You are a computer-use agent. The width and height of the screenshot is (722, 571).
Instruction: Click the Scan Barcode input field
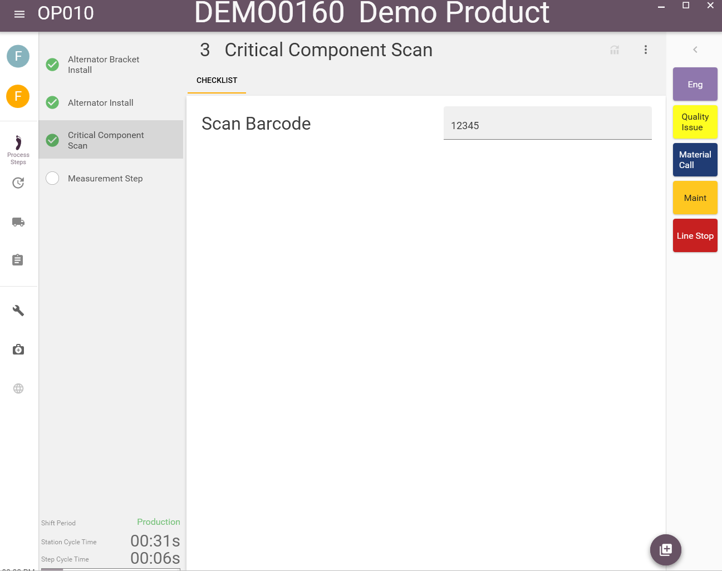(547, 125)
